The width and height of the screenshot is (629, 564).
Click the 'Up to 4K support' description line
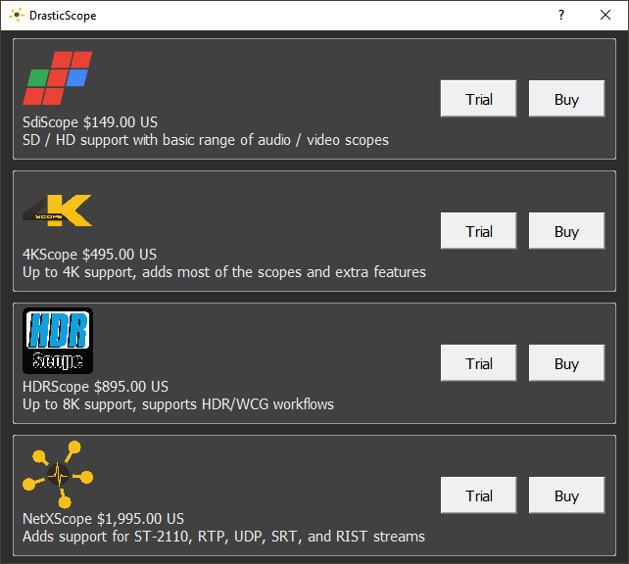pyautogui.click(x=224, y=272)
